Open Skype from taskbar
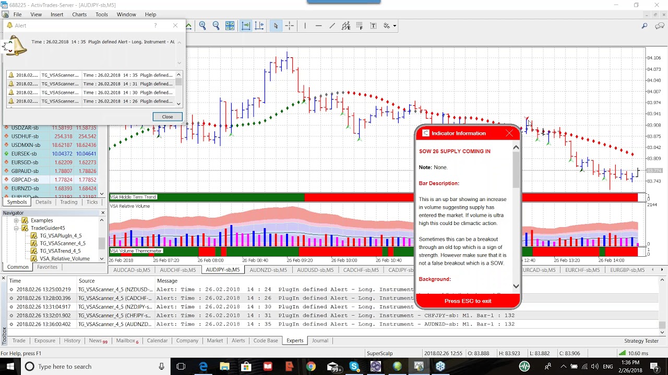 [x=354, y=366]
